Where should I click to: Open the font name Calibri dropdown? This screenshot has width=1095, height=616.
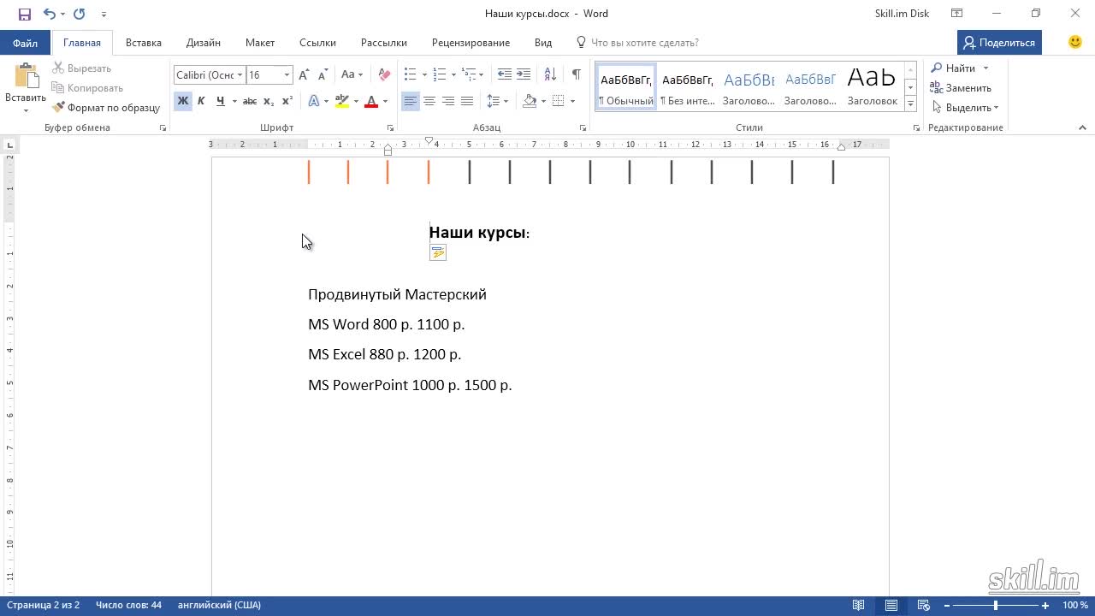click(240, 75)
